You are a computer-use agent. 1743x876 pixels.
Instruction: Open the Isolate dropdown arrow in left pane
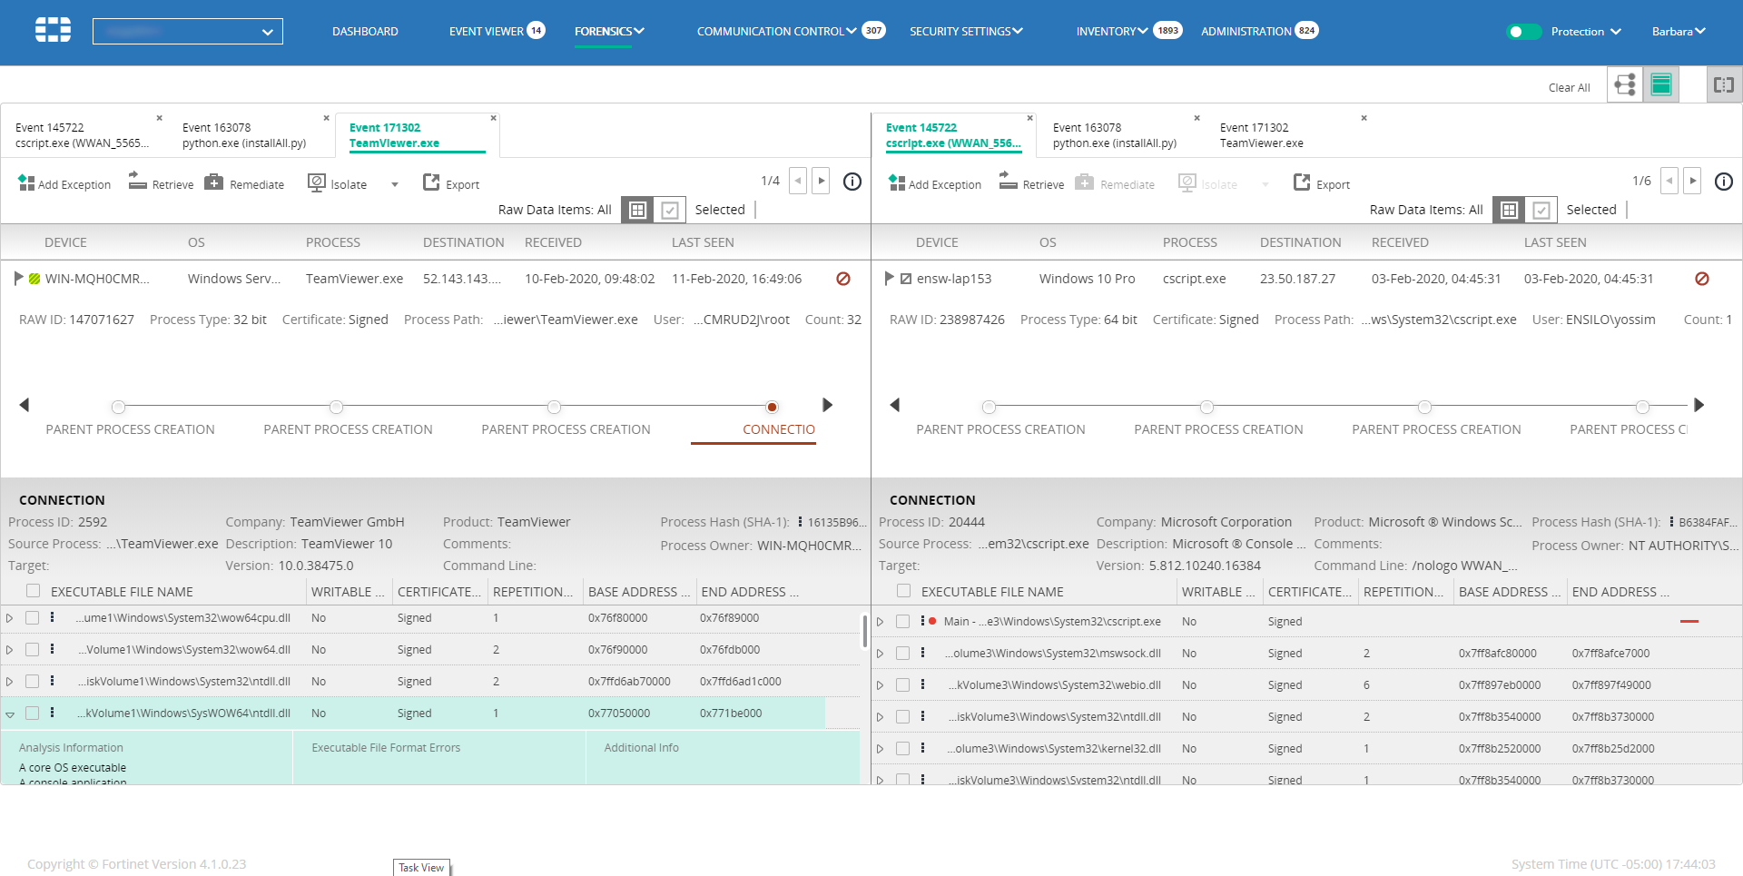point(395,184)
